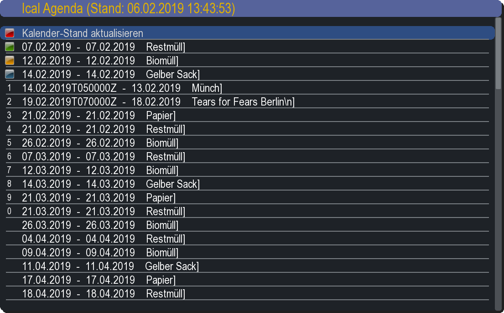
Task: Select Kalender-Stand aktualisieren menu entry
Action: pos(83,33)
